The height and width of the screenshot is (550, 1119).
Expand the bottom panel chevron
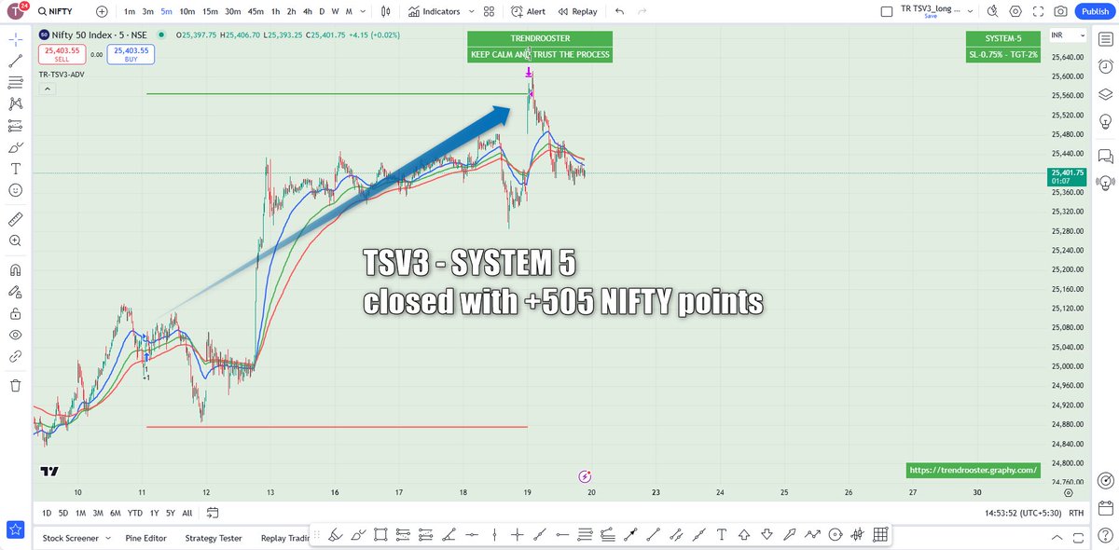coord(1058,538)
